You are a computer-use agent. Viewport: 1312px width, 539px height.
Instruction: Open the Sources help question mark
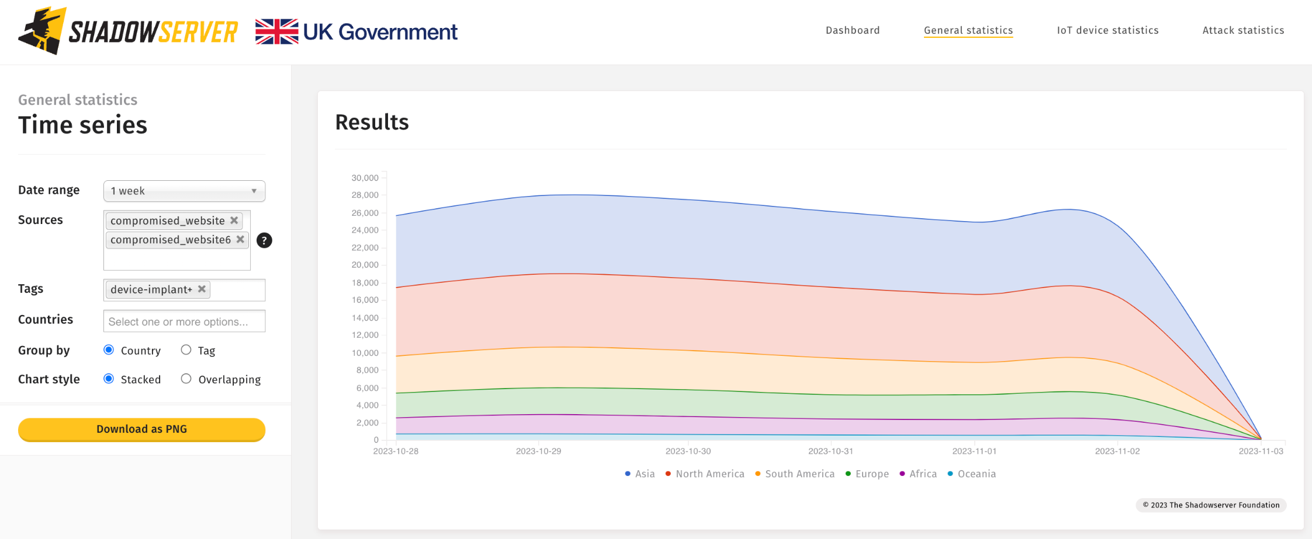pos(264,240)
